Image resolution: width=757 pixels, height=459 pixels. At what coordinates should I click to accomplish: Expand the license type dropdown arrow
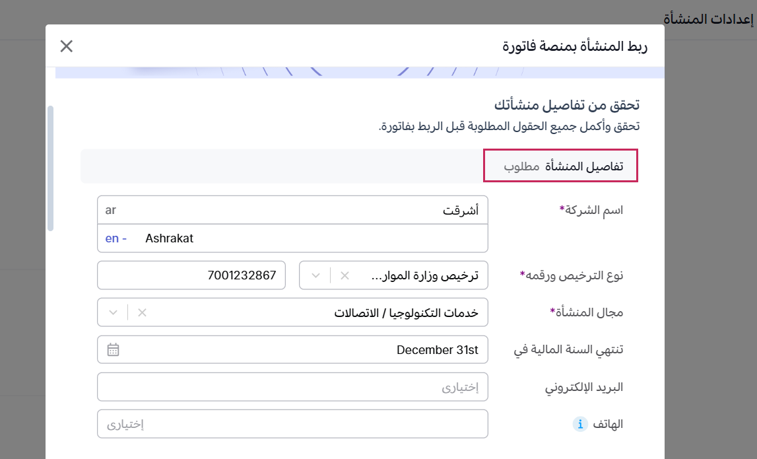click(x=316, y=275)
